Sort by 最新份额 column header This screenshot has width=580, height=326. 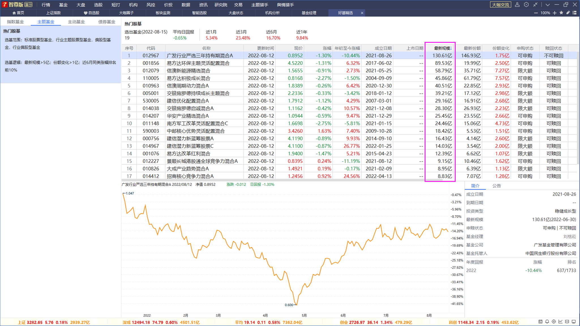pyautogui.click(x=472, y=48)
